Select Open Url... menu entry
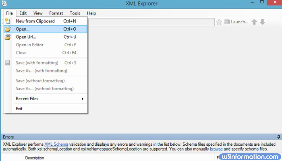The width and height of the screenshot is (282, 161). click(45, 37)
